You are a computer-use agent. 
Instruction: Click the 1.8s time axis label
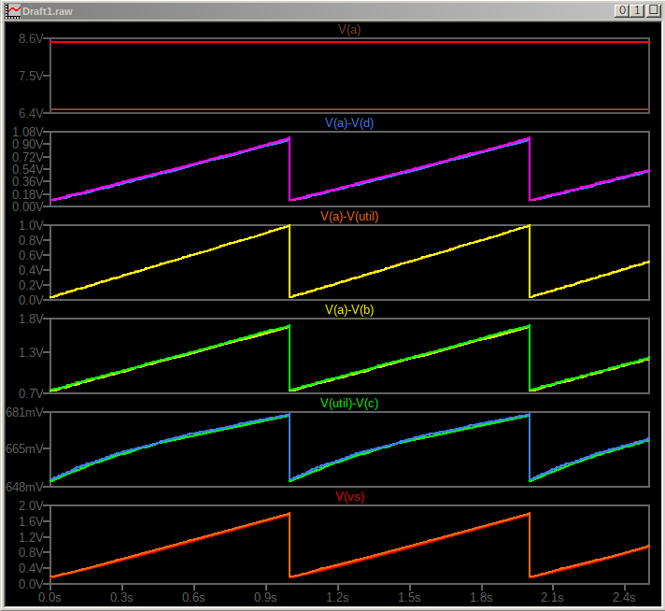481,597
